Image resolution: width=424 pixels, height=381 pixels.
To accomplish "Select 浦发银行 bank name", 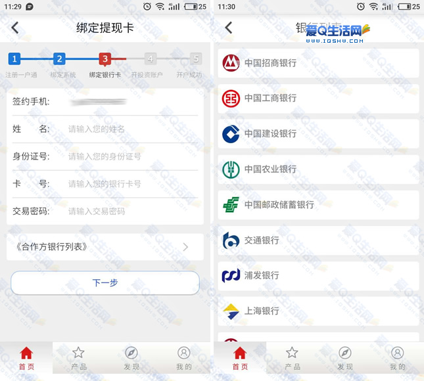I will tap(262, 275).
